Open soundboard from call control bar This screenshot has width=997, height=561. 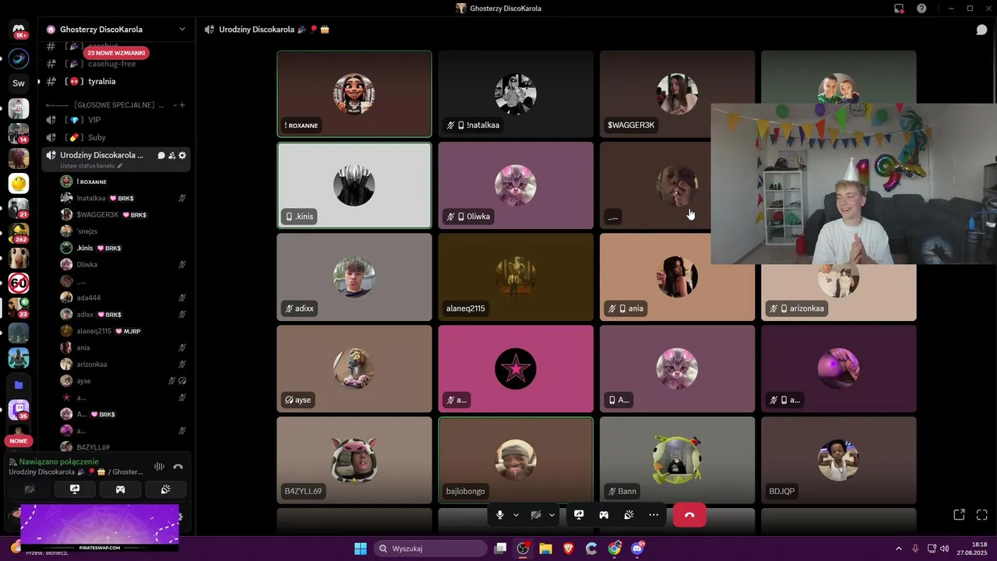click(629, 515)
